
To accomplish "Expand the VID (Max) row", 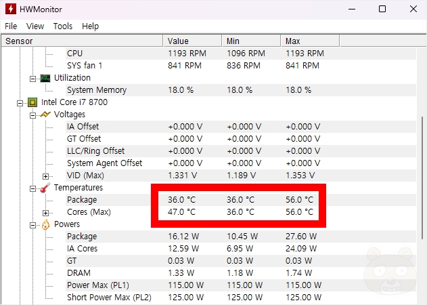I will pos(45,176).
